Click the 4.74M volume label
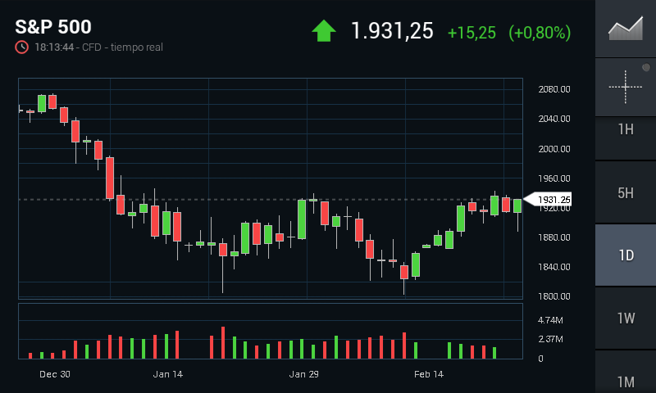The width and height of the screenshot is (656, 393). 550,320
